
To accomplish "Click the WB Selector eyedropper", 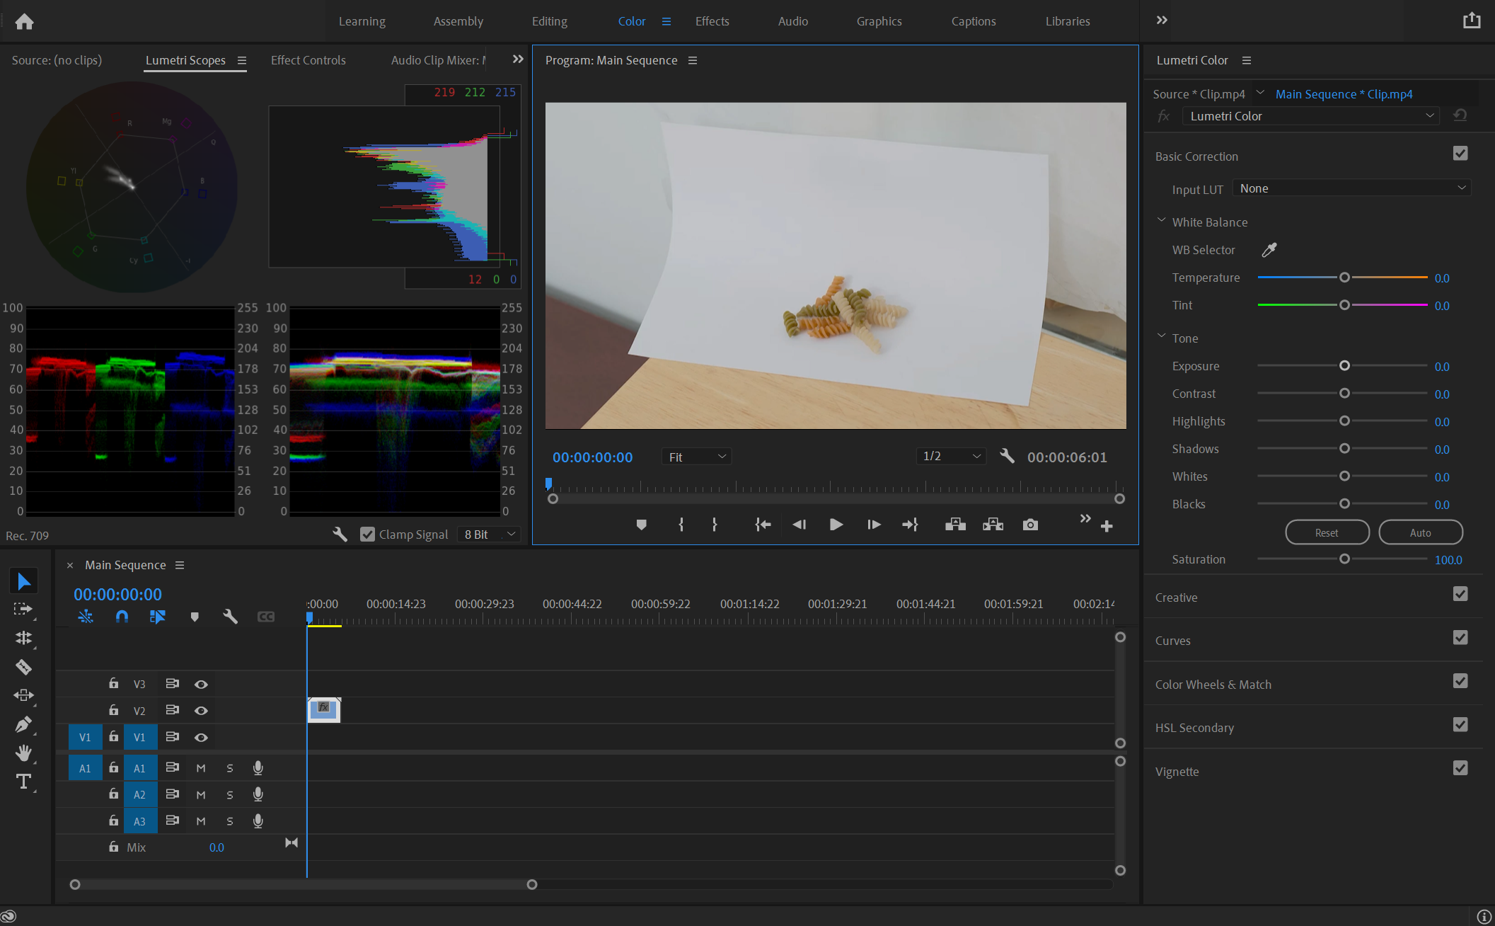I will 1269,250.
